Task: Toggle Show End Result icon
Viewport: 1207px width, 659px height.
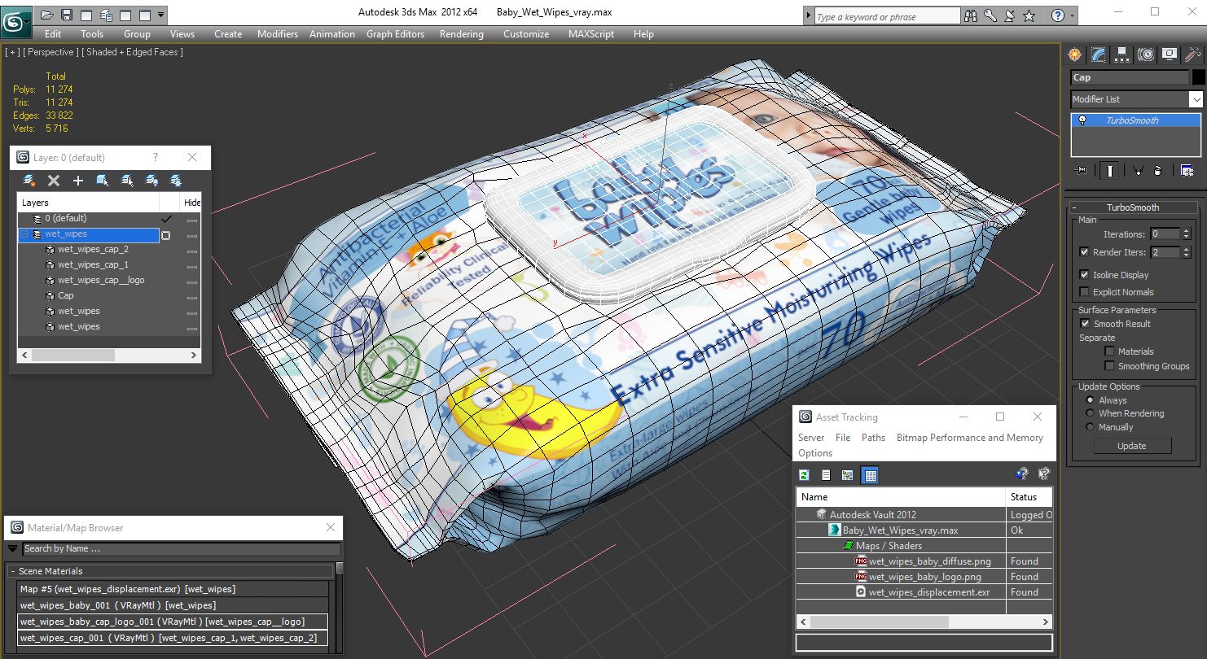Action: (x=1109, y=170)
